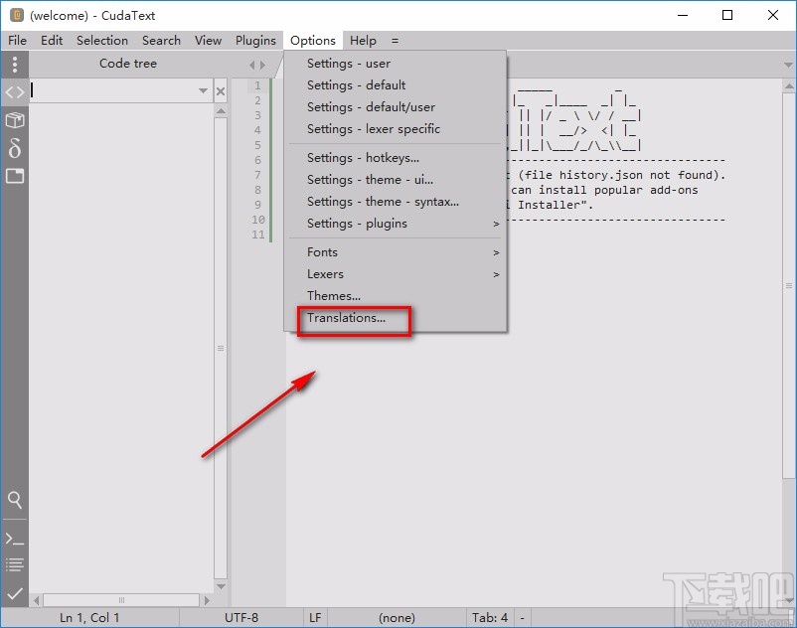Expand the Fonts submenu

(496, 252)
